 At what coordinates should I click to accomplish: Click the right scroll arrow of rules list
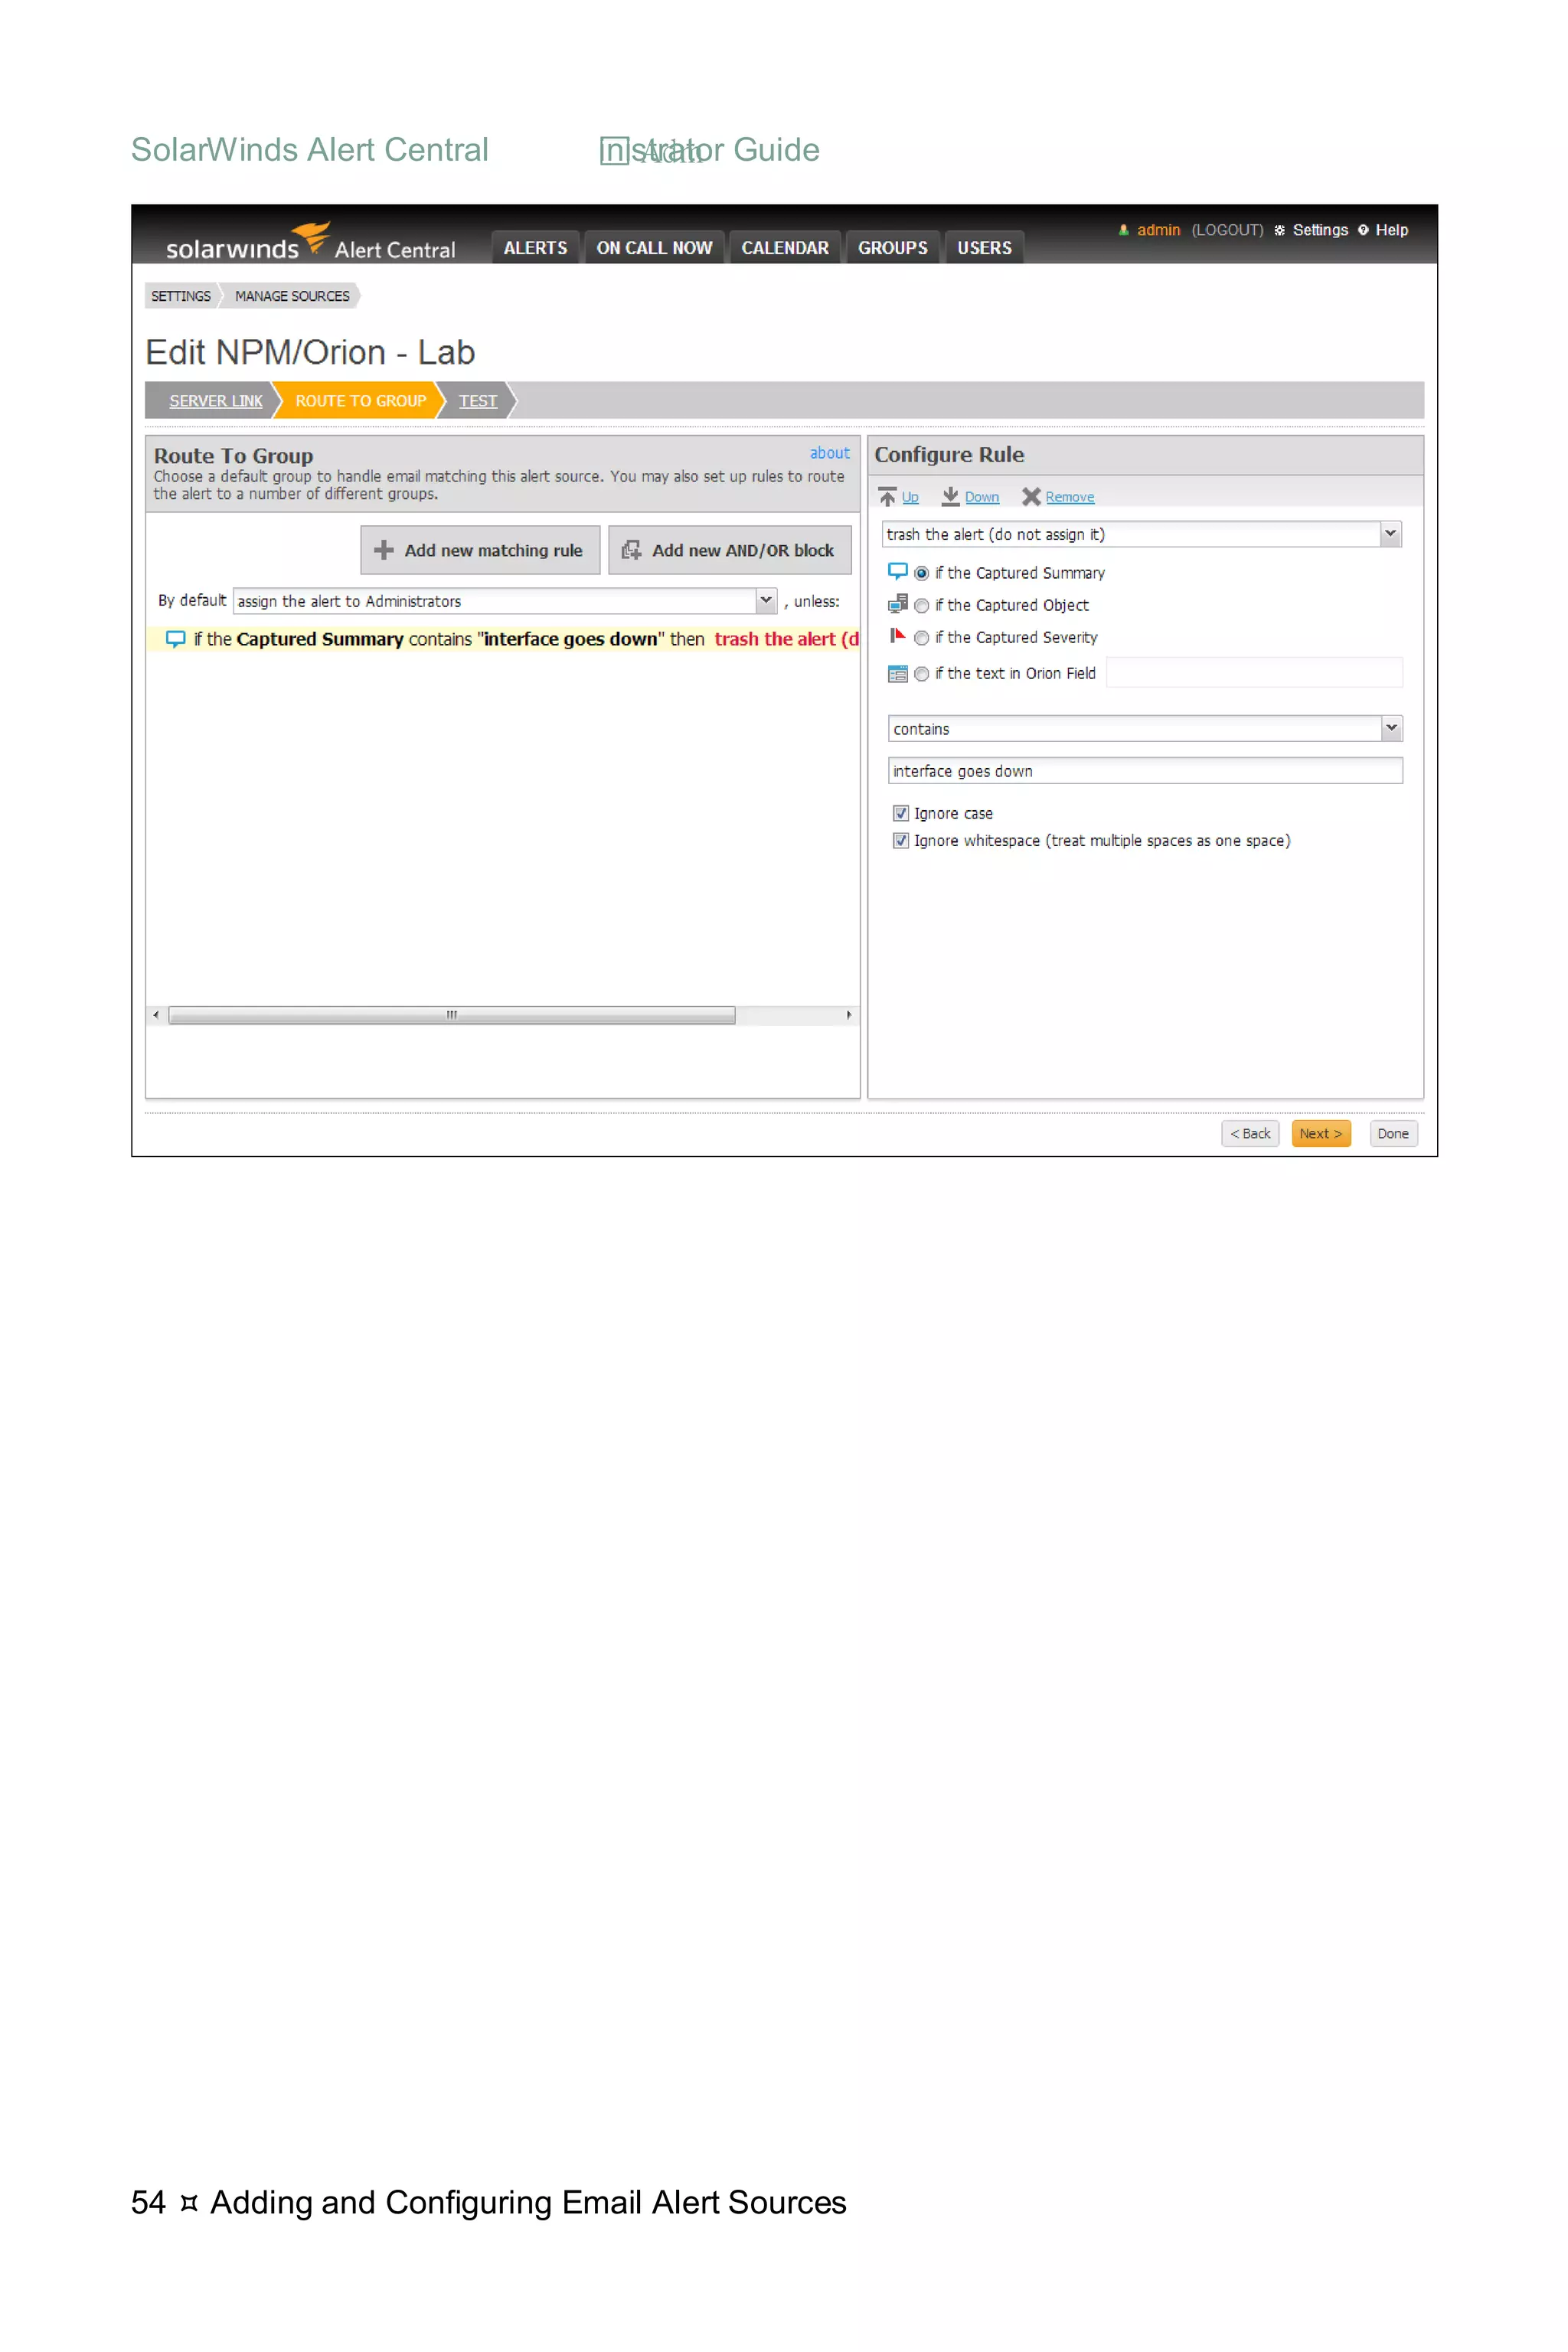849,1015
